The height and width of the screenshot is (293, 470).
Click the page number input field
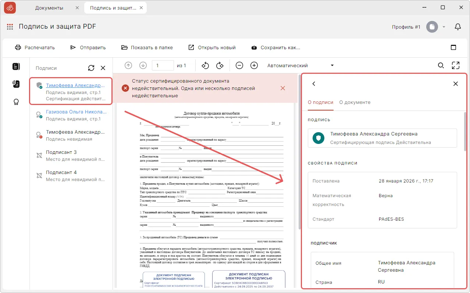tap(163, 65)
